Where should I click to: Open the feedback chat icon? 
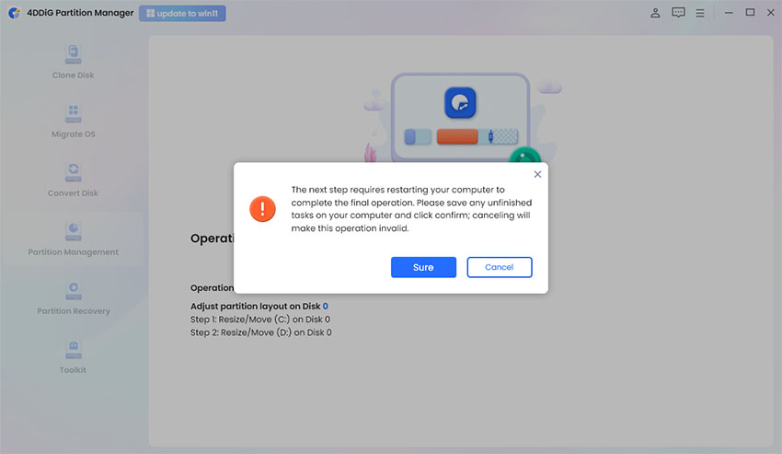pos(678,13)
